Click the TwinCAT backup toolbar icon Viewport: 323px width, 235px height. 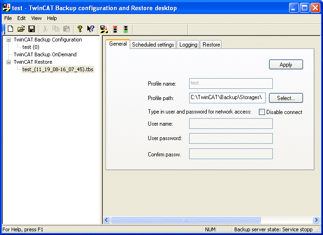104,29
